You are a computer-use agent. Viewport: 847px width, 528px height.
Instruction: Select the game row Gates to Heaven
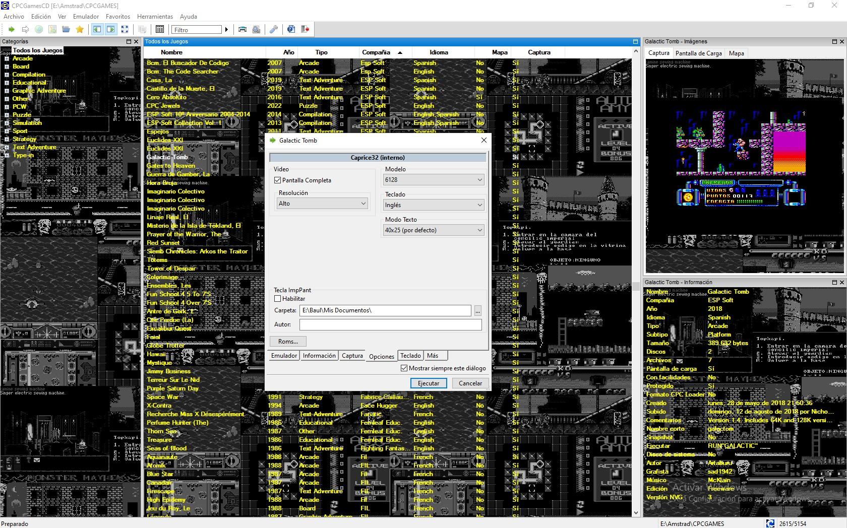point(170,166)
